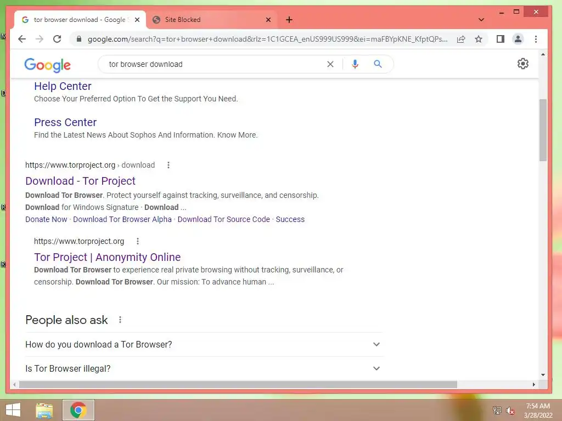This screenshot has height=421, width=562.
Task: Expand Is Tor Browser illegal? question
Action: coord(204,368)
